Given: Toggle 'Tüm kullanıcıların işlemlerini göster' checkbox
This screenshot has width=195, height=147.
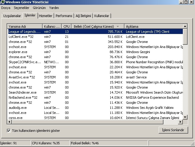Looking at the screenshot, I should coord(9,131).
